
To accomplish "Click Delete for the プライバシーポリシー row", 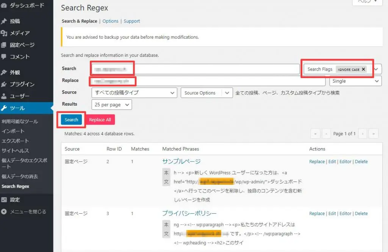I will pyautogui.click(x=361, y=213).
